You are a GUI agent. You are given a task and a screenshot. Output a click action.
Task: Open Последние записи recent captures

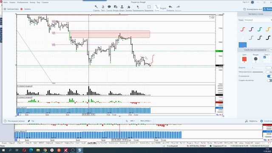14,121
